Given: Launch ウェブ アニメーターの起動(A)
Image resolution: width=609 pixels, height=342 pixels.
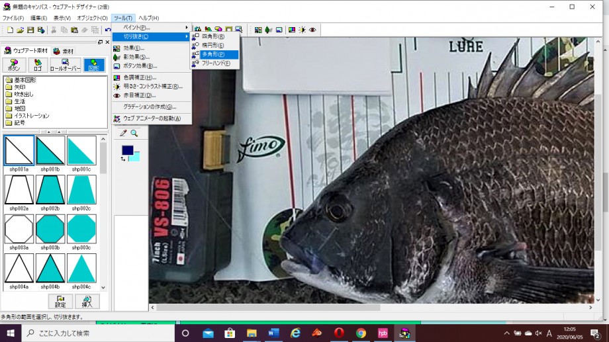Looking at the screenshot, I should [x=152, y=118].
